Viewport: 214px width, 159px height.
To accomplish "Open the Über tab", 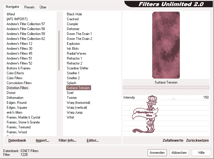I will (x=43, y=7).
